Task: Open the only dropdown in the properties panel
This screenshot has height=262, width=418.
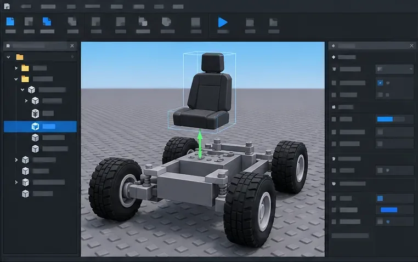Action: point(394,69)
